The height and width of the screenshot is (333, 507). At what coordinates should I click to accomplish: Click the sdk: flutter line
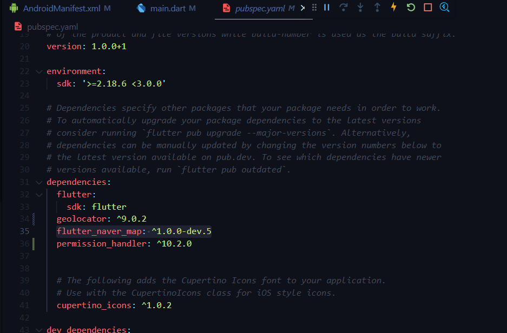tap(96, 207)
